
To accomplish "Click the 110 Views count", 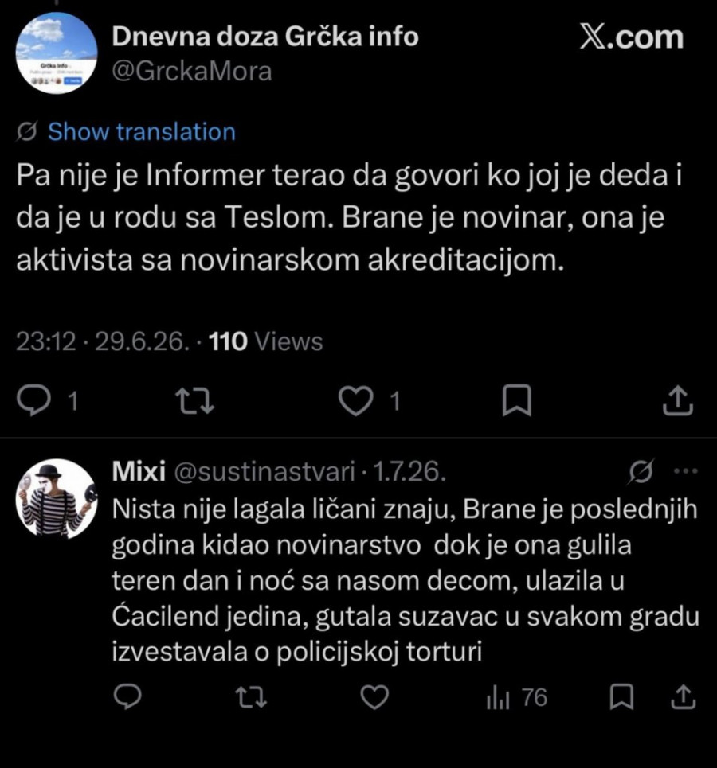I will coord(265,341).
